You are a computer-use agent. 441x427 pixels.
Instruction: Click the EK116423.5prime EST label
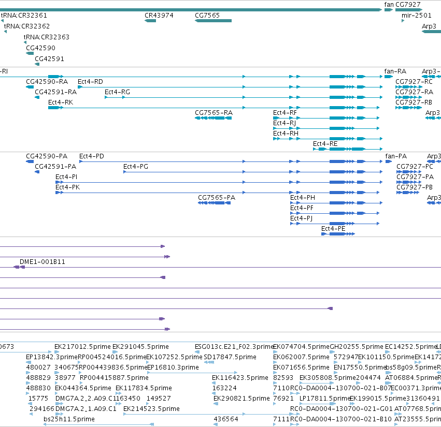(240, 378)
